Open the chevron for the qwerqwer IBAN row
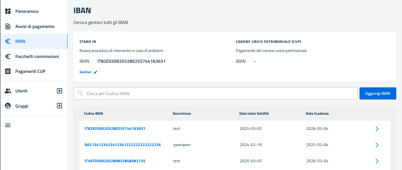Screen dimensions: 402x170 click(x=377, y=145)
